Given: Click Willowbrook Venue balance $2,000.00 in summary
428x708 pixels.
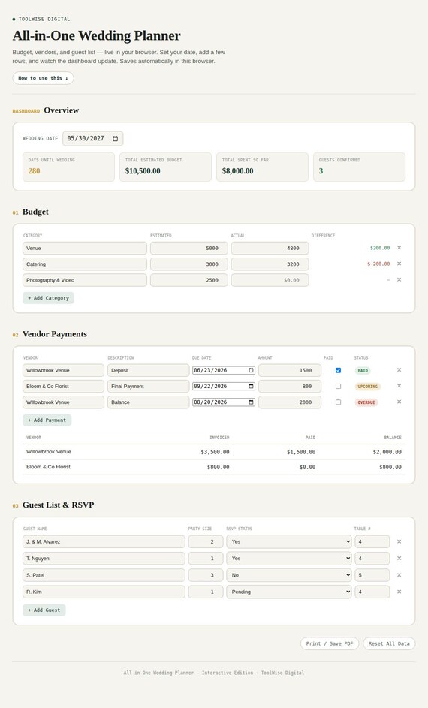Looking at the screenshot, I should pyautogui.click(x=387, y=451).
